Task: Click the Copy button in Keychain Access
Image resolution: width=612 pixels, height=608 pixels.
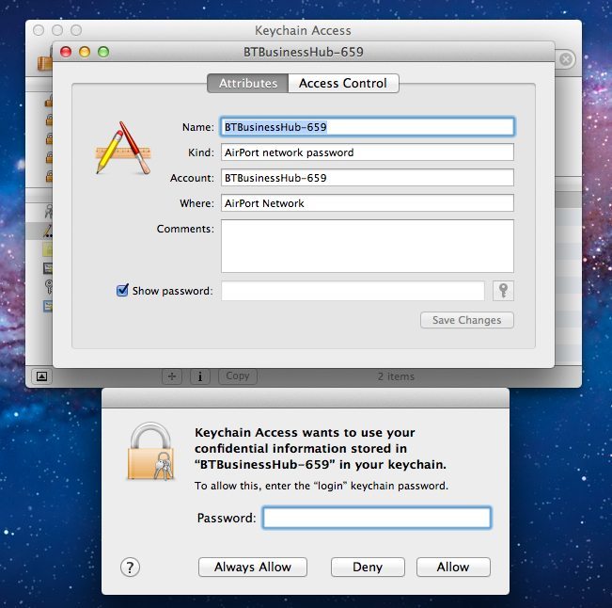Action: (238, 376)
